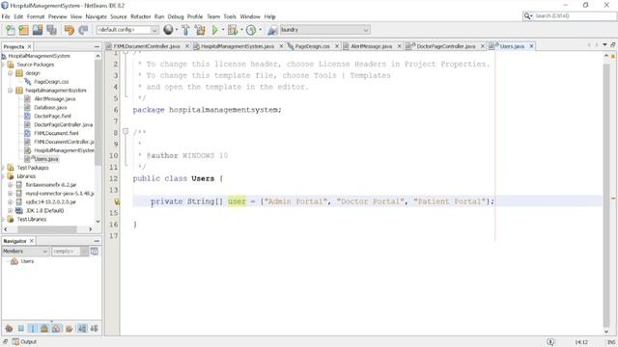Click the search magnifier icon
Viewport: 618px width, 347px height.
pos(527,16)
